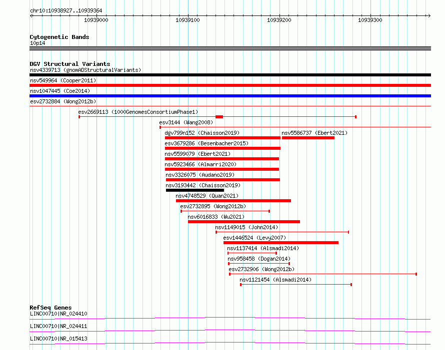The image size is (445, 350).
Task: Select the dgv799n152 (Chaisson2019) variant bar
Action: (222, 138)
